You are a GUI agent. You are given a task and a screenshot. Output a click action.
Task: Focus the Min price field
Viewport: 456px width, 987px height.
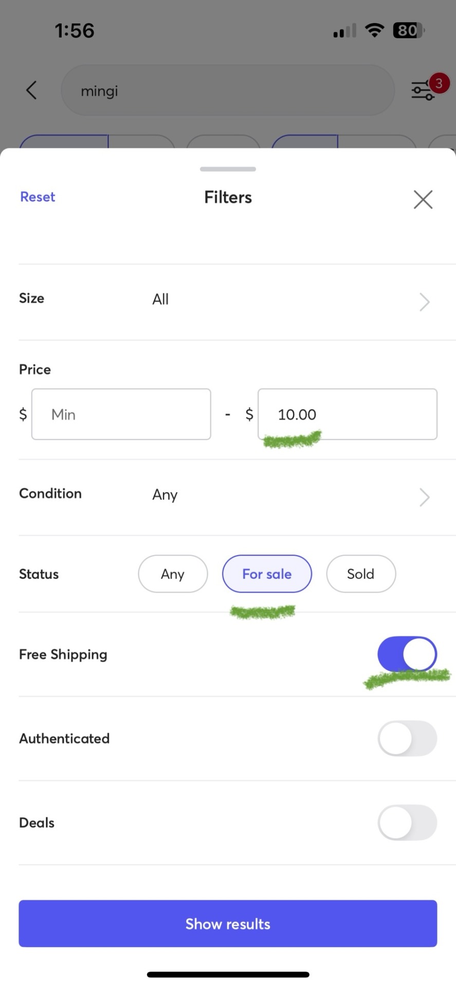click(121, 414)
